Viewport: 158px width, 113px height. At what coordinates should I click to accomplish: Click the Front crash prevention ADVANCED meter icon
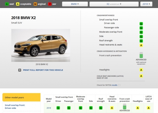pos(141,55)
